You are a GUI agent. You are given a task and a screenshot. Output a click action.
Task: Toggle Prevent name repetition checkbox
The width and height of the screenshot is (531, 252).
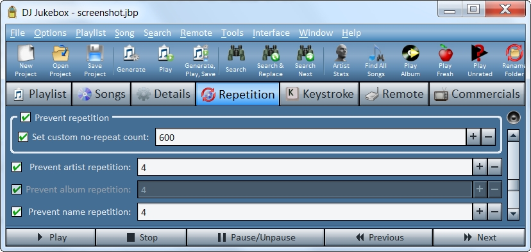pos(17,212)
